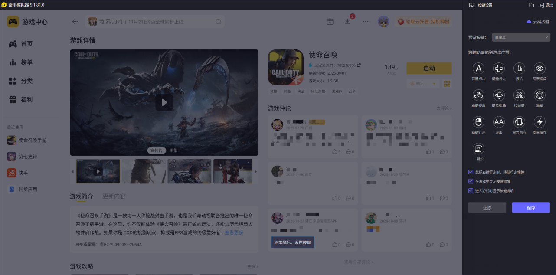The image size is (556, 275).
Task: Select the 连击 AA key icon
Action: pos(499,122)
